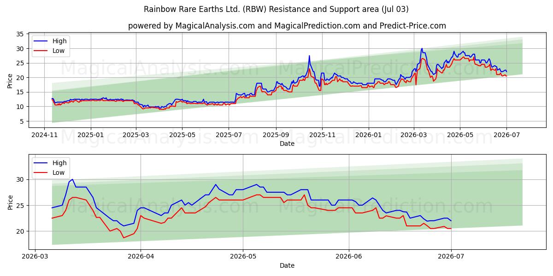Click 'High' in the top chart legend

point(59,41)
